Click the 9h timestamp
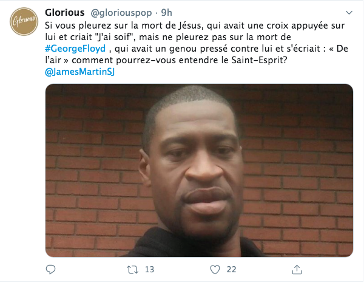The height and width of the screenshot is (282, 364). pos(166,13)
